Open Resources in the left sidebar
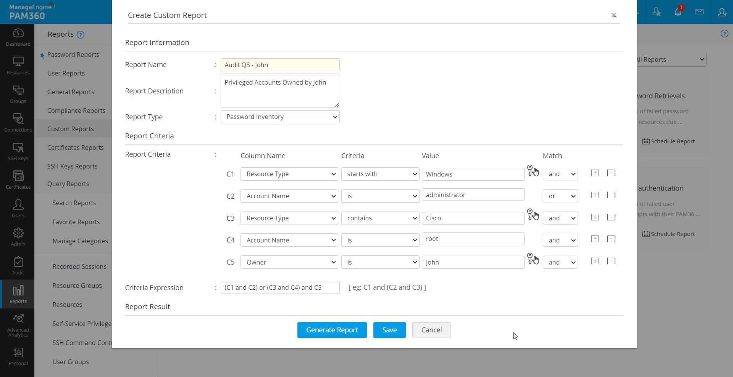 click(x=18, y=66)
